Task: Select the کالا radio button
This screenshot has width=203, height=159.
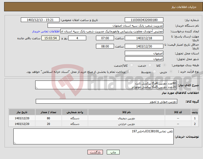Action: (x=164, y=65)
